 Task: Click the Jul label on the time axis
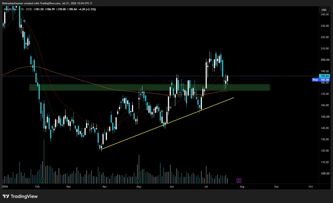point(206,187)
